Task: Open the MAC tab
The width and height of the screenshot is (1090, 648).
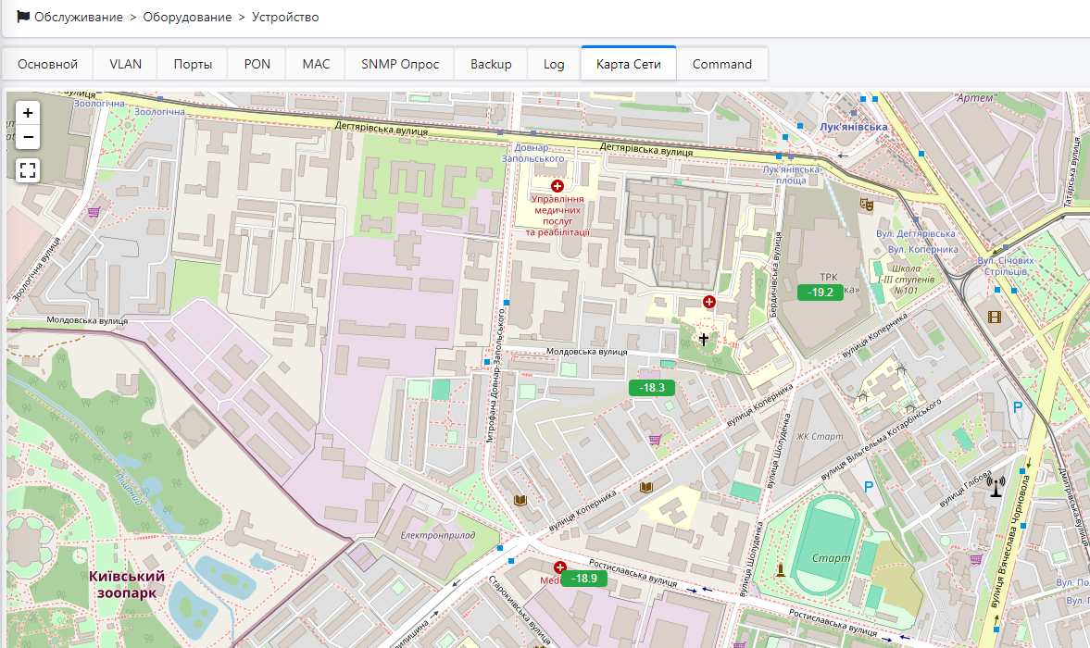Action: pos(316,64)
